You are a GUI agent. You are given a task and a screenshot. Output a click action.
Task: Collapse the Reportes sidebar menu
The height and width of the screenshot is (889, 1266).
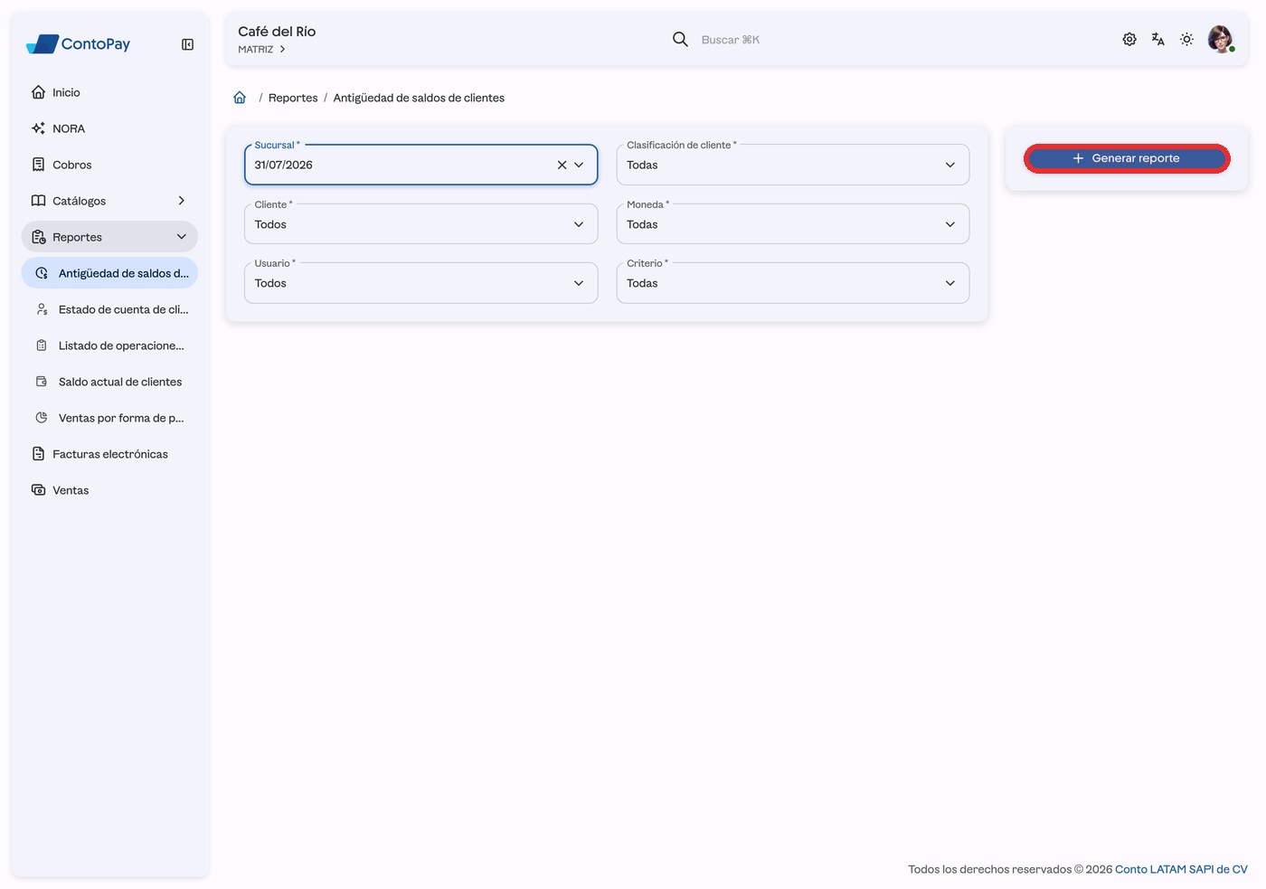click(109, 237)
